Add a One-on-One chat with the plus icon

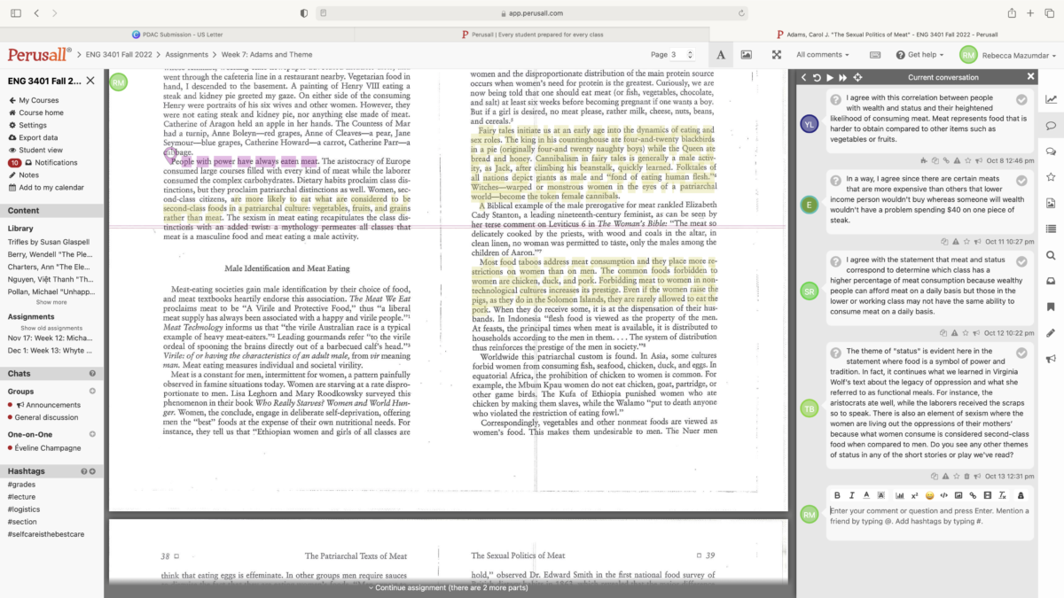[x=92, y=434]
